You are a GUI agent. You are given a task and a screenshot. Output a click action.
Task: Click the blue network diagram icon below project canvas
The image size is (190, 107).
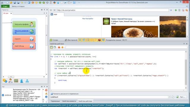point(27,81)
